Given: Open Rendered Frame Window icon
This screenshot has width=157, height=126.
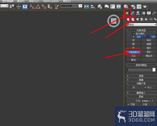Looking at the screenshot, I should point(139,7).
